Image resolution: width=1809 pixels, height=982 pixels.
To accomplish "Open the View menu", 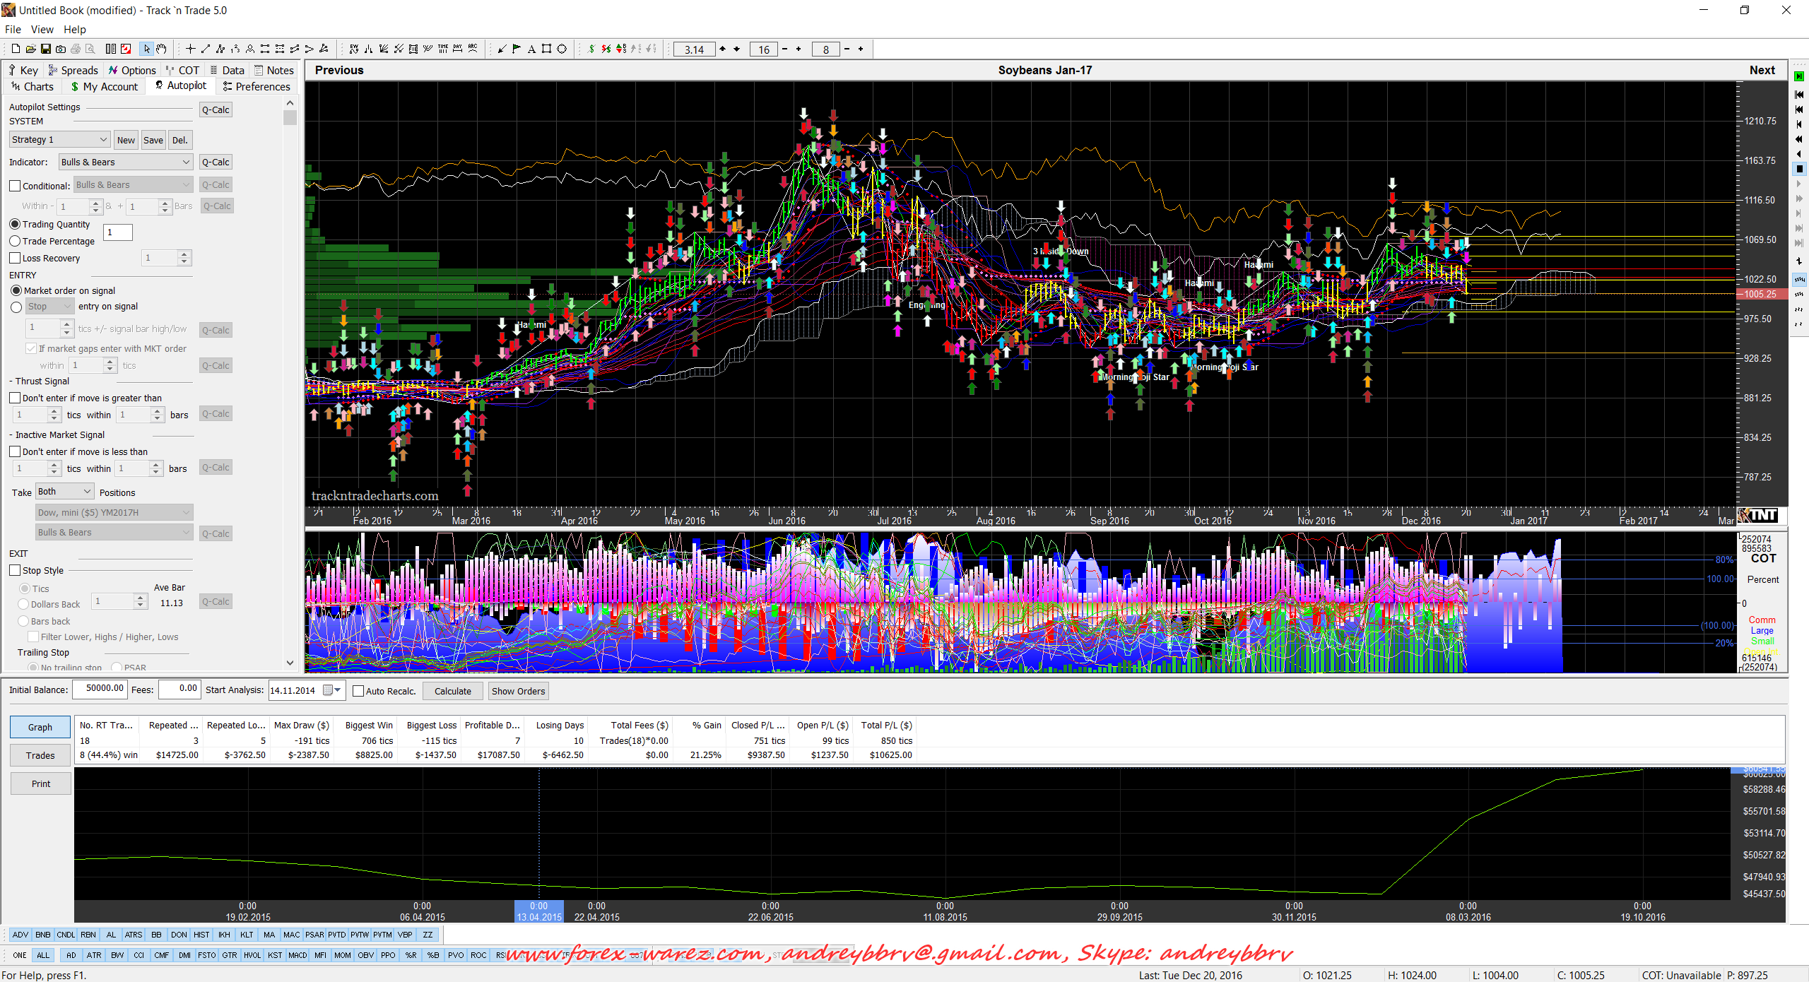I will click(x=42, y=30).
